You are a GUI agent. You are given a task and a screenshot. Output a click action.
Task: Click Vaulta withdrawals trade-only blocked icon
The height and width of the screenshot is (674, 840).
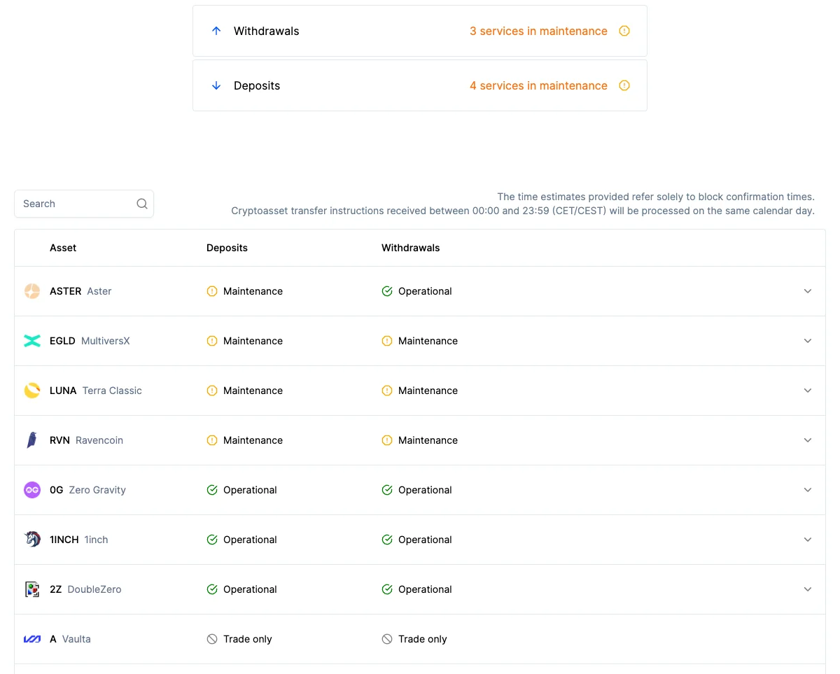point(387,639)
